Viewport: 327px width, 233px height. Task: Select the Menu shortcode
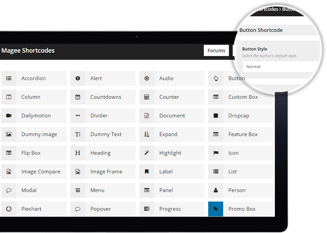click(103, 190)
